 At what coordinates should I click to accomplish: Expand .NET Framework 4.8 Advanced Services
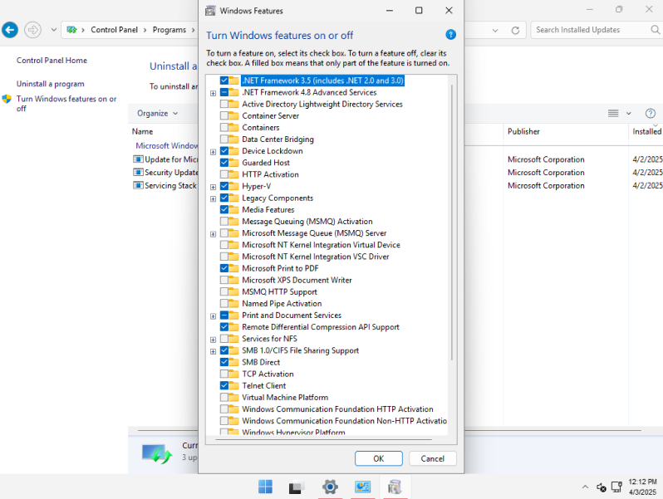click(213, 93)
